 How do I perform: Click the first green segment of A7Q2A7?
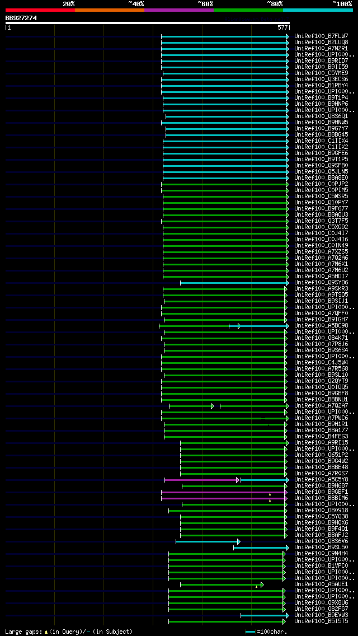point(191,405)
